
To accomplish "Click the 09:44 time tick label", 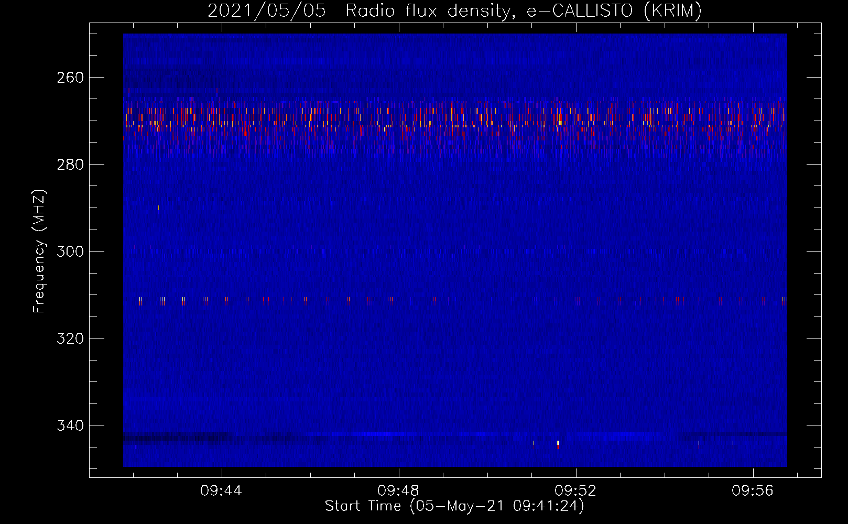I will (221, 490).
